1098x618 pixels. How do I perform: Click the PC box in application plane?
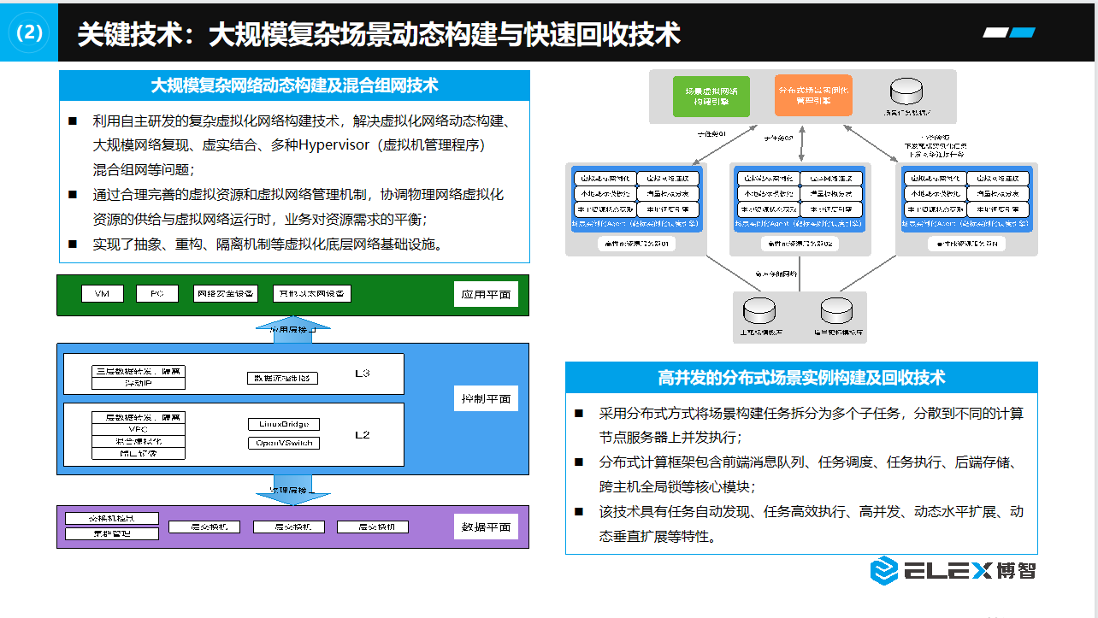coord(157,293)
